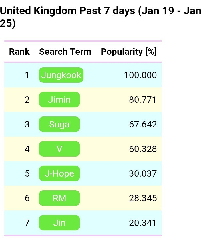
Task: Click the 60.328 popularity cell
Action: 143,149
